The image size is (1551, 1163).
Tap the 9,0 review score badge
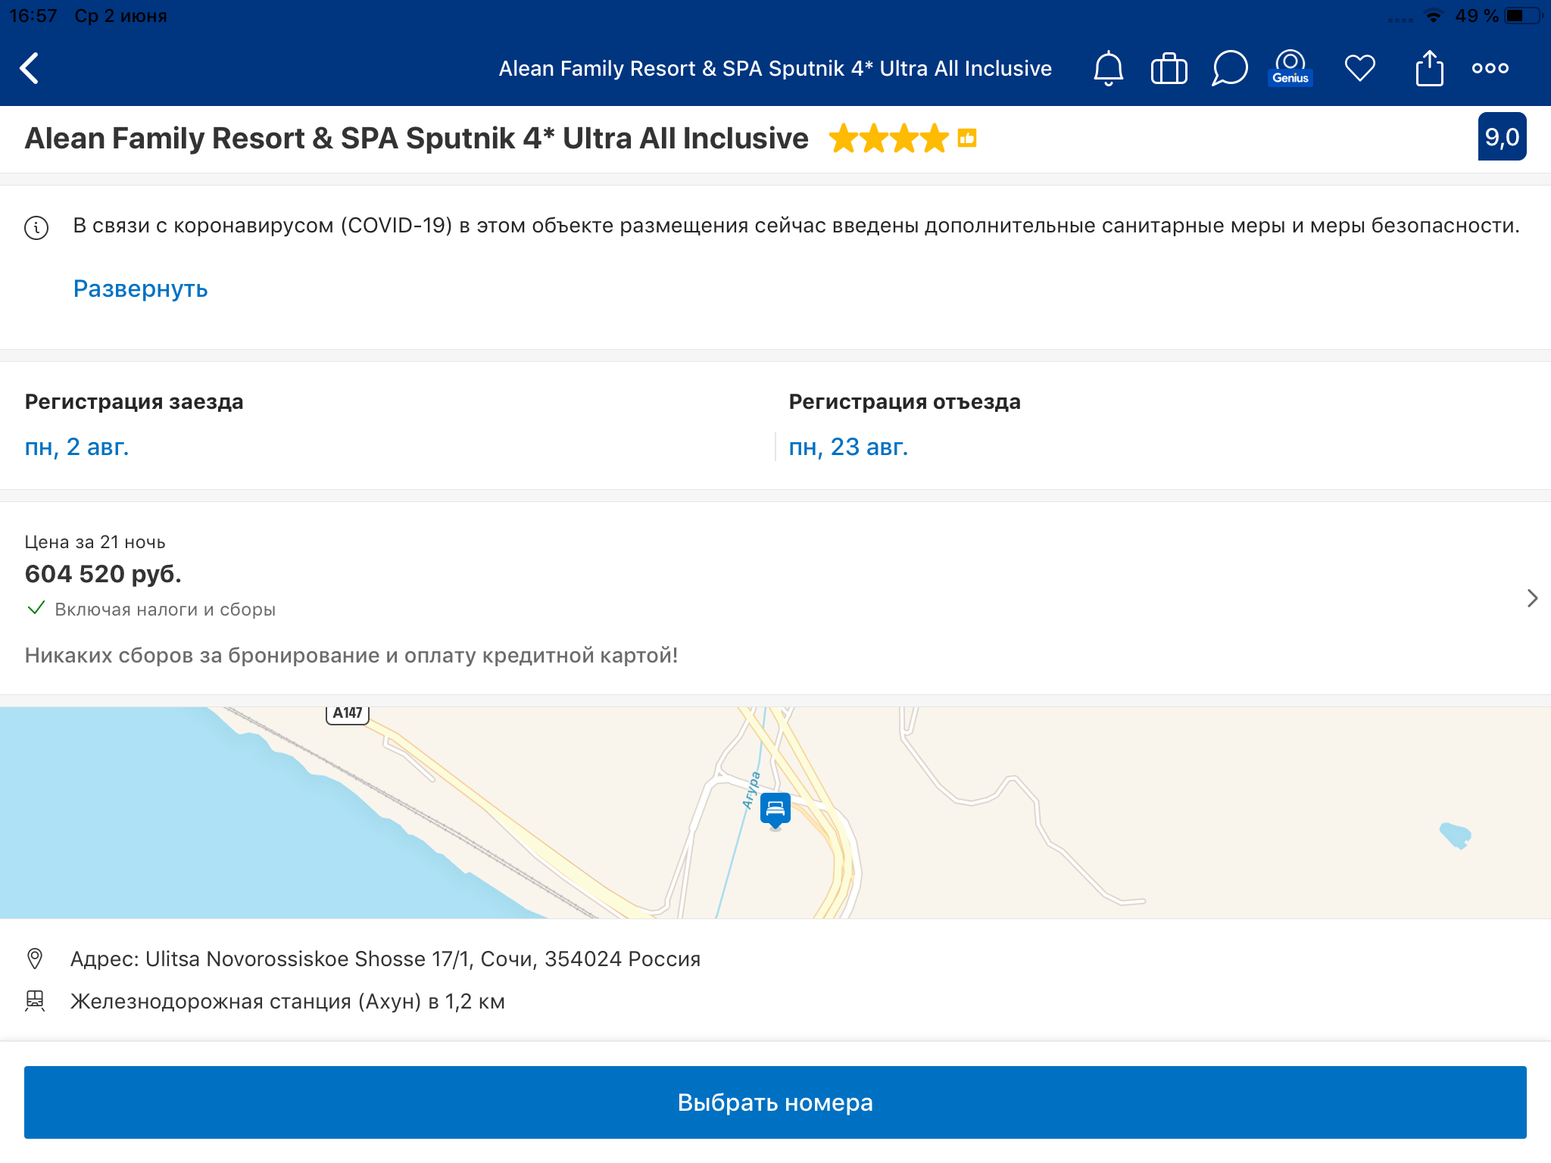[x=1501, y=137]
